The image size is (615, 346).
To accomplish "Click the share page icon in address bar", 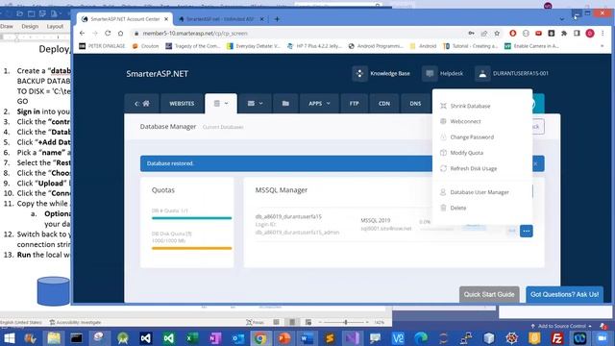I will 484,34.
